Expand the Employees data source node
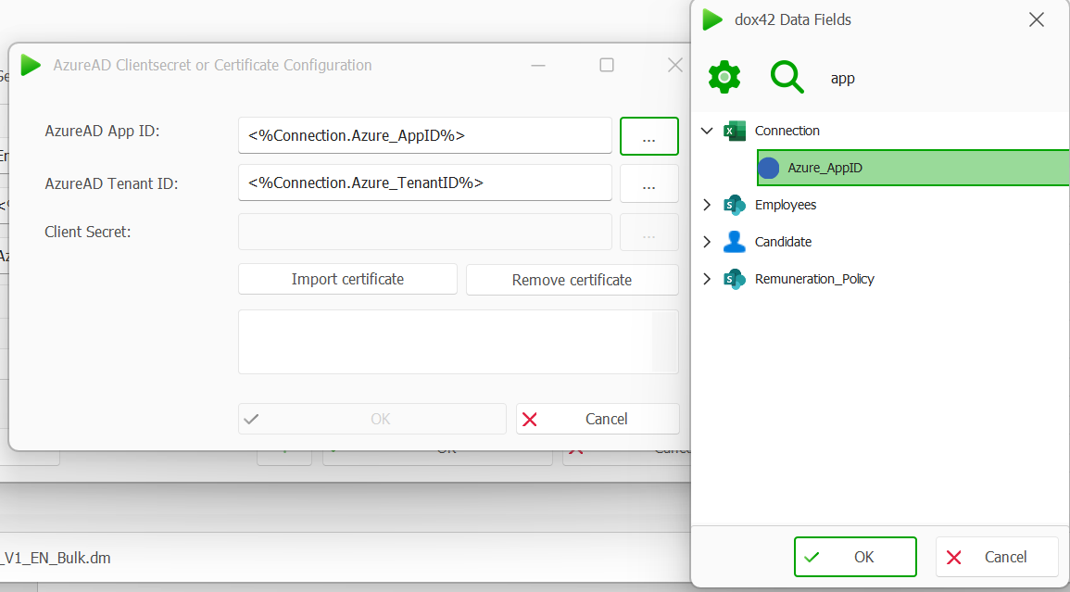 (707, 205)
